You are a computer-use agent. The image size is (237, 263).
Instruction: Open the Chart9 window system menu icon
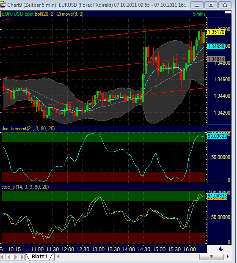[x=3, y=5]
